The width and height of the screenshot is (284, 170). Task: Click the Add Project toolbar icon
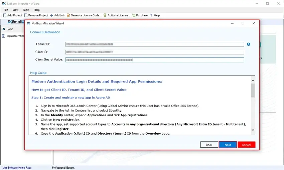point(5,15)
